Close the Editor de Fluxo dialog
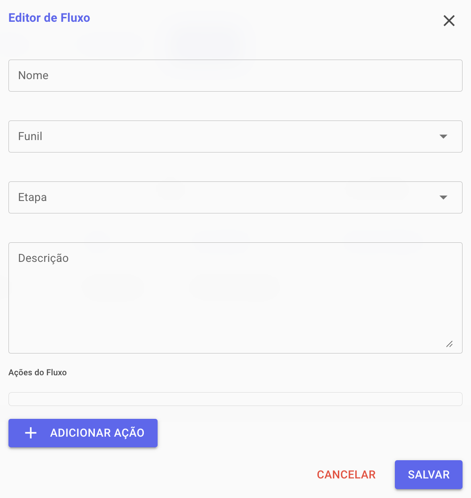Screen dimensions: 471x498 tap(449, 21)
